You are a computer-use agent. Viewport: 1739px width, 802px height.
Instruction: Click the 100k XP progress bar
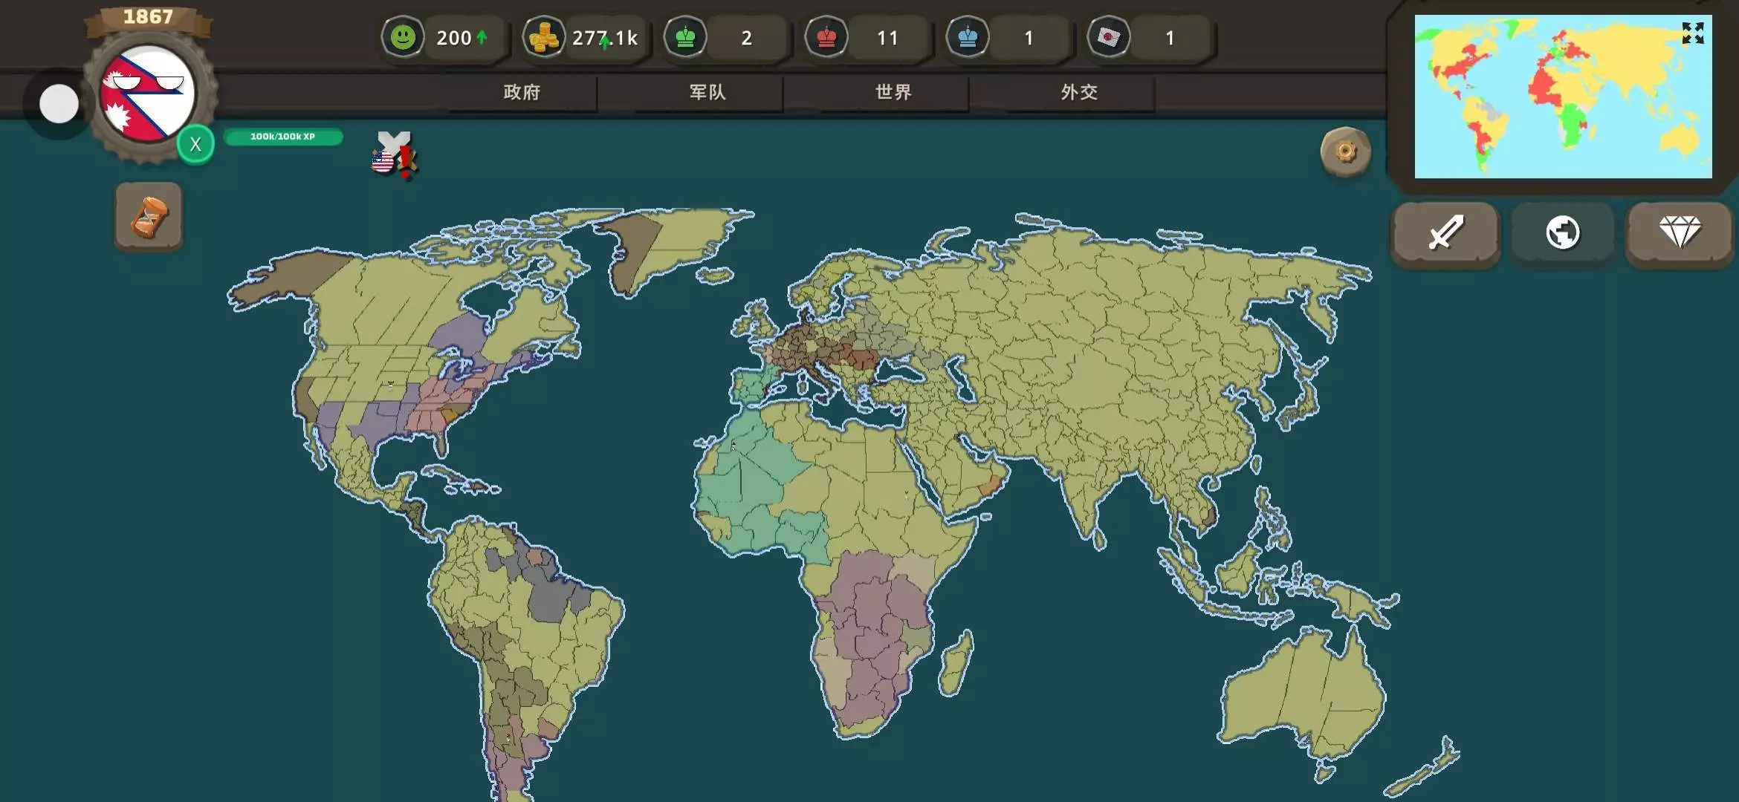282,137
